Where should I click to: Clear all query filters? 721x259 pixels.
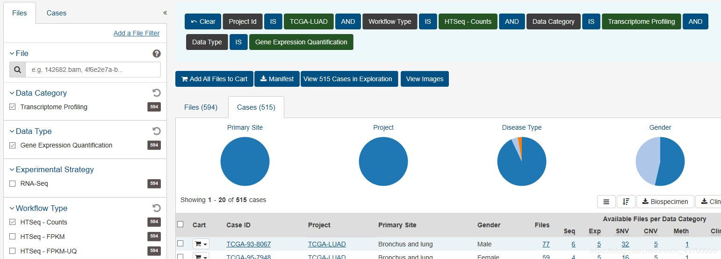coord(203,21)
